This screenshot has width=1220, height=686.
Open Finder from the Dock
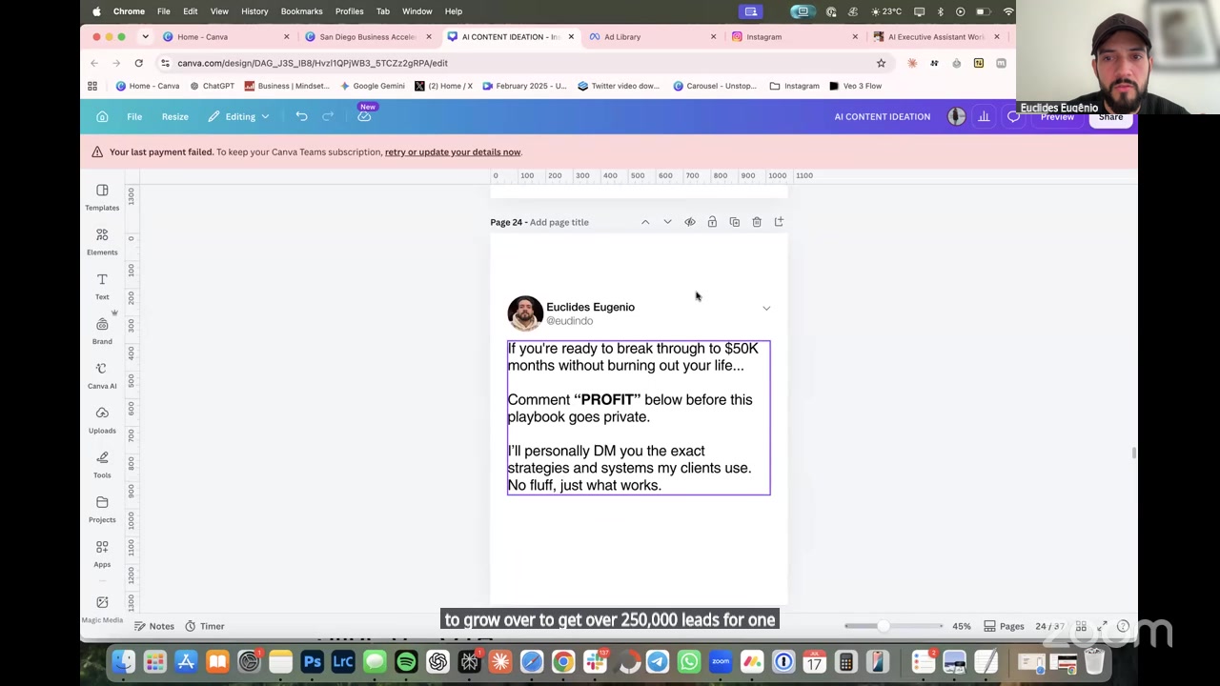[123, 662]
